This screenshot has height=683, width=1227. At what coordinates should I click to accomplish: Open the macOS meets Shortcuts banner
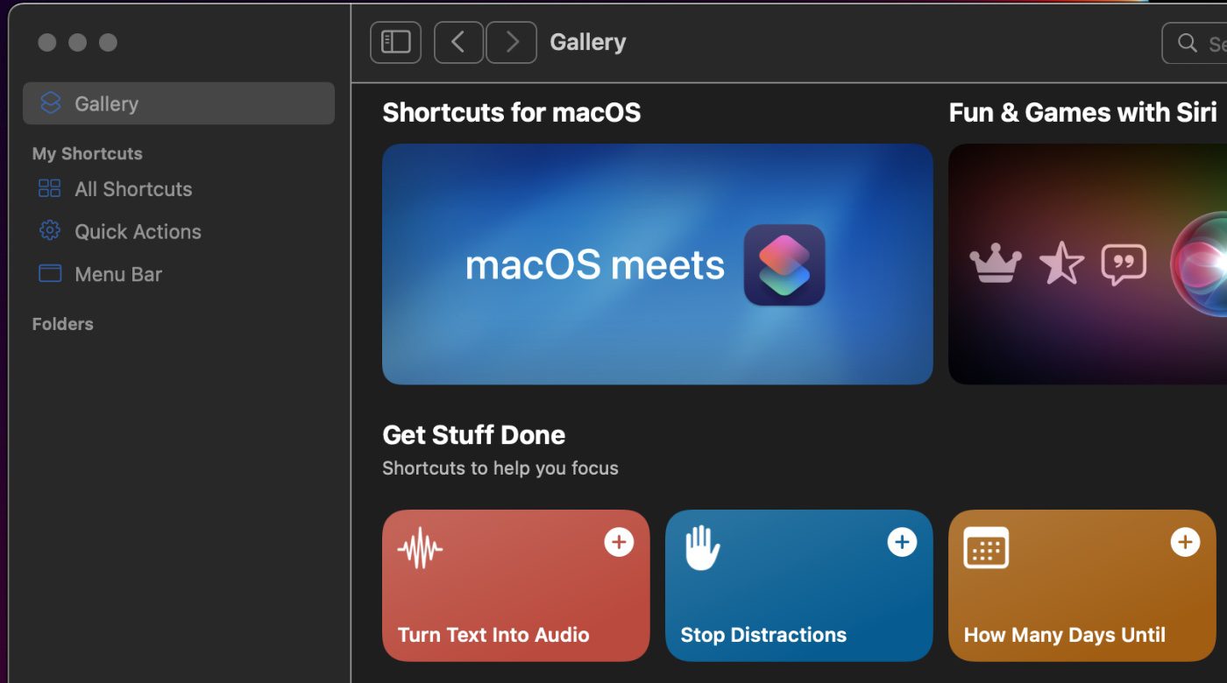click(x=657, y=264)
